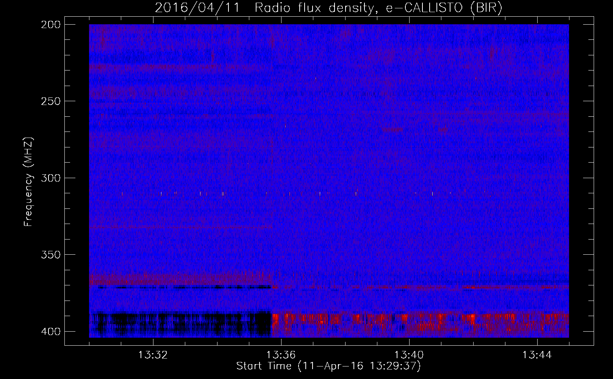Click the 400 frequency tick label
Viewport: 613px width, 379px height.
coord(51,331)
